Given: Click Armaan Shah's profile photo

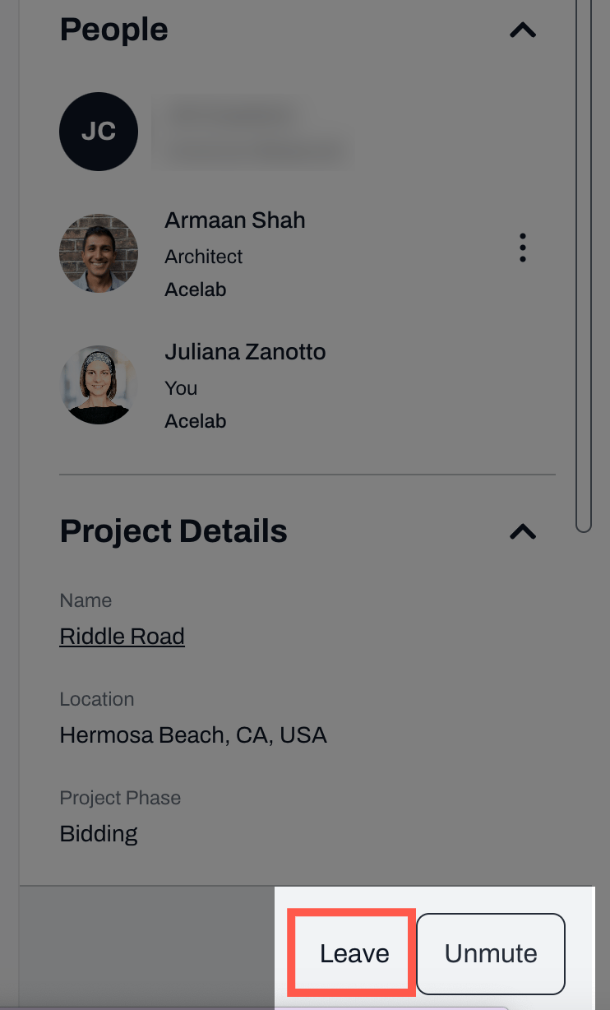Looking at the screenshot, I should pyautogui.click(x=99, y=253).
